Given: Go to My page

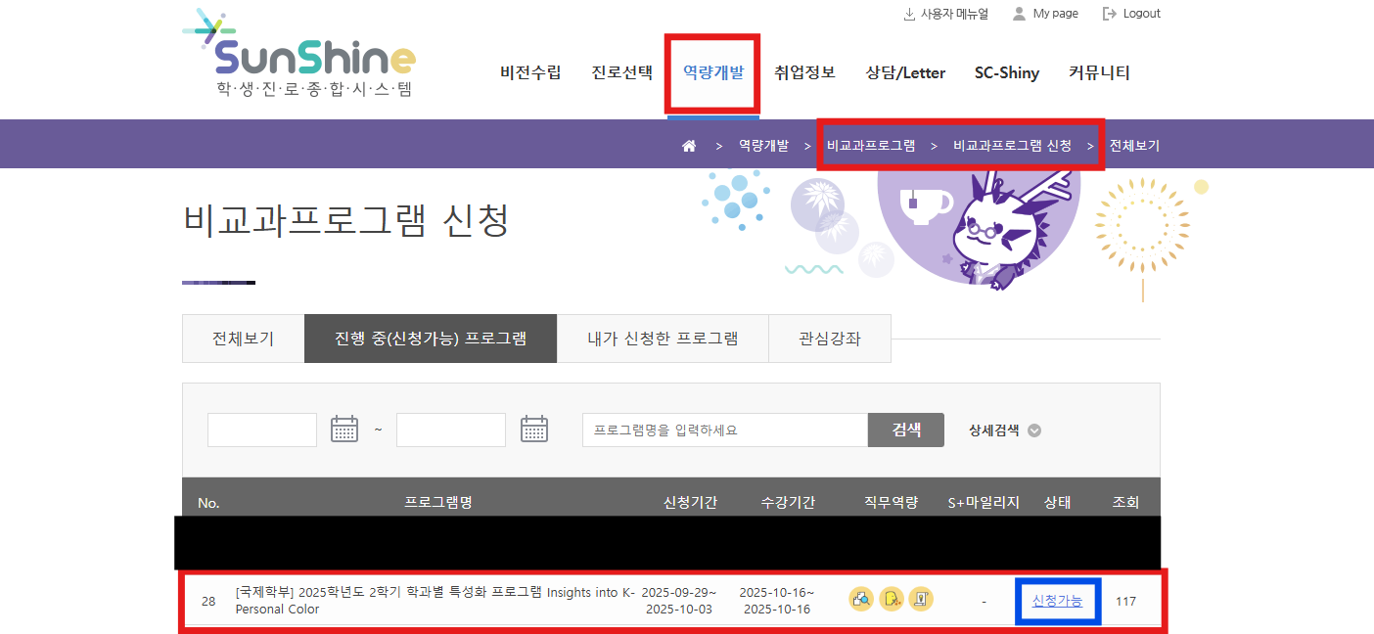Looking at the screenshot, I should pos(1045,14).
